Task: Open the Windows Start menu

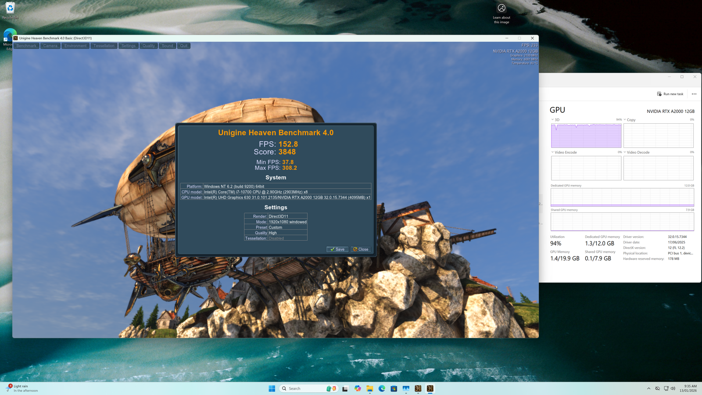Action: pos(272,388)
